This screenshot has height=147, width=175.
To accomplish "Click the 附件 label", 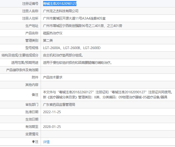I will (35, 77).
